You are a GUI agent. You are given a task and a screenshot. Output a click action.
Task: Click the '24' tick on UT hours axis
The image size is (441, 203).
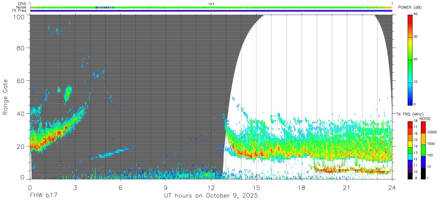[x=392, y=188]
